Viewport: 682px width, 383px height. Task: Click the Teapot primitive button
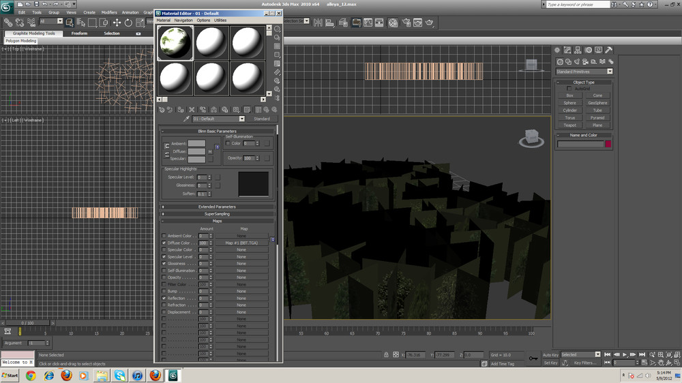(569, 125)
